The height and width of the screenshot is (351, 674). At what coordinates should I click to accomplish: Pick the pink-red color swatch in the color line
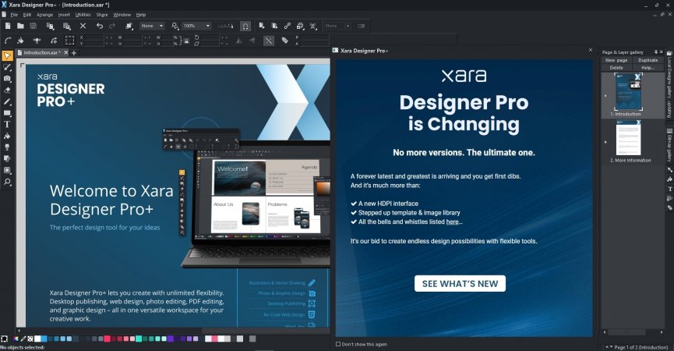107,339
